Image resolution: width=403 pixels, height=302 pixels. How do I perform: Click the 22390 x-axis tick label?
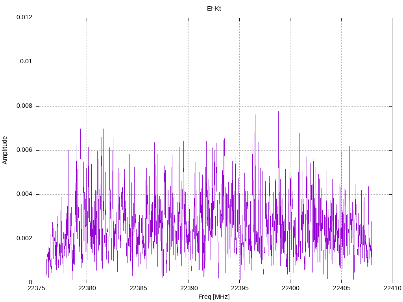pyautogui.click(x=189, y=288)
